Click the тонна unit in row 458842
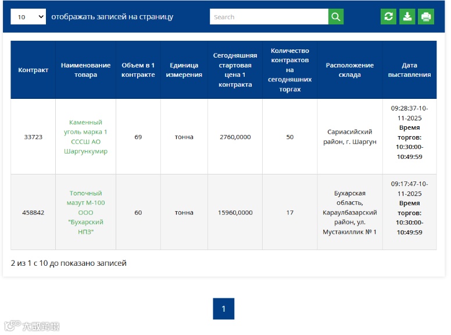Screen dimensions: 451x335 pos(184,212)
